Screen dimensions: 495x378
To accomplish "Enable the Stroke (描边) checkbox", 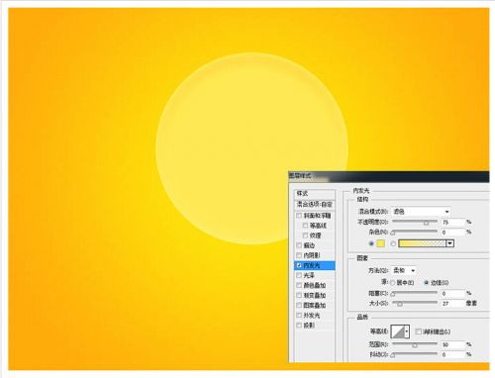I will (299, 245).
